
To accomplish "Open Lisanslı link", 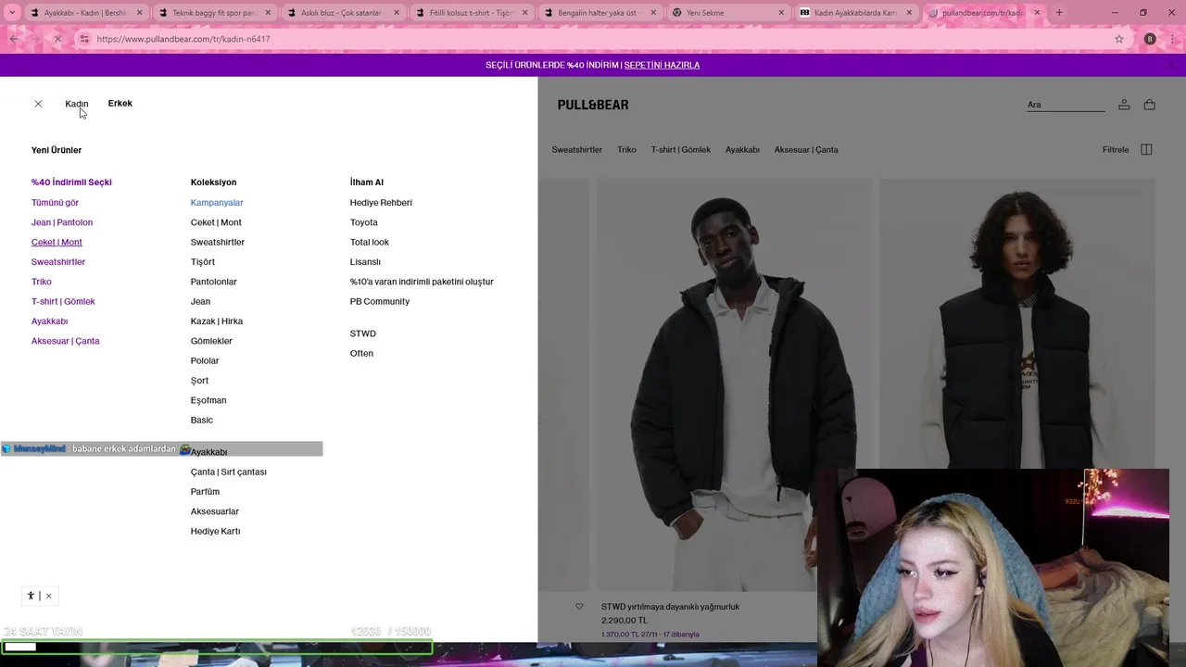I will click(365, 261).
